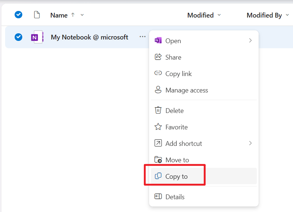This screenshot has width=293, height=212.
Task: Open the more actions ellipsis menu
Action: [x=142, y=37]
